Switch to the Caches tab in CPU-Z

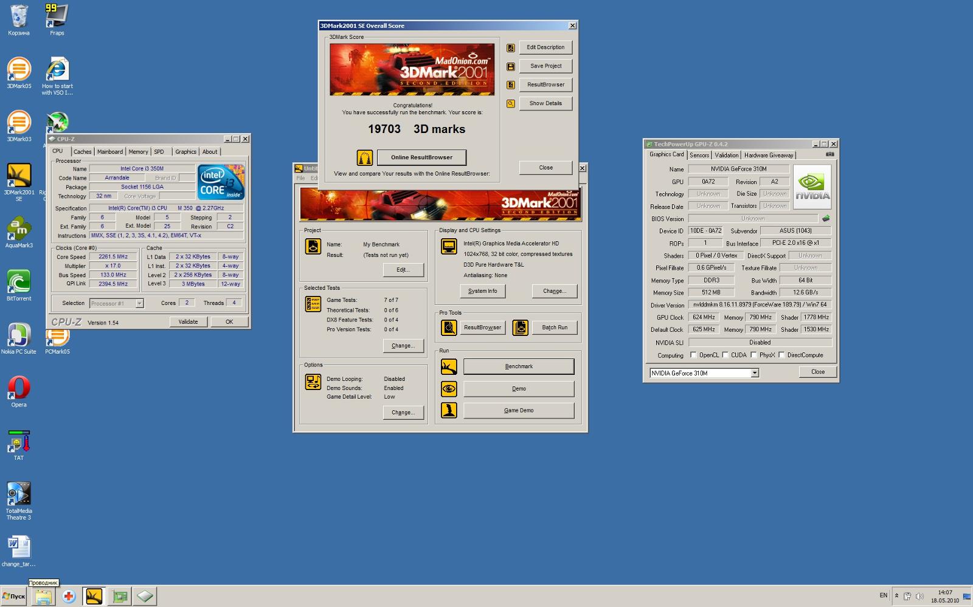82,152
